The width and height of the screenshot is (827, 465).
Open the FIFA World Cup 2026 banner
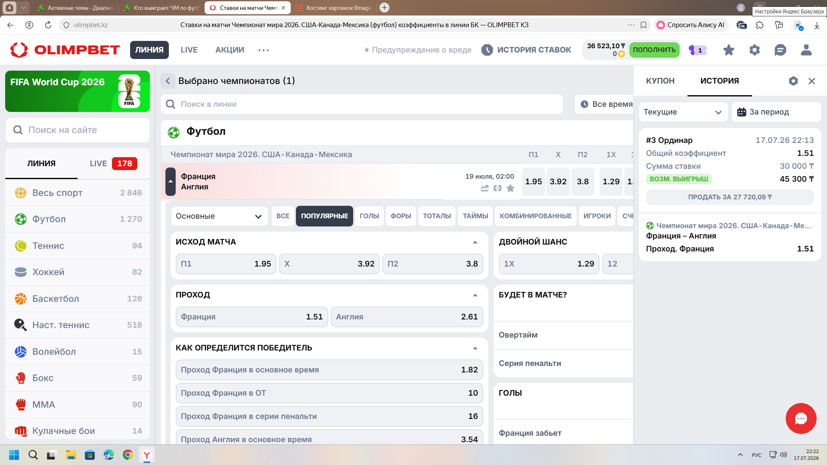(x=78, y=91)
